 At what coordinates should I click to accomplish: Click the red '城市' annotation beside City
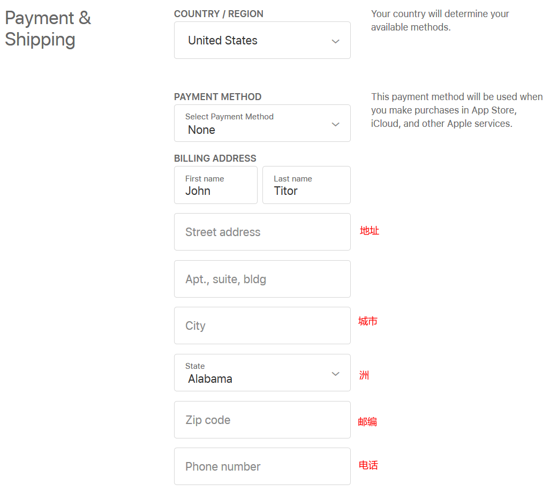[x=368, y=321]
